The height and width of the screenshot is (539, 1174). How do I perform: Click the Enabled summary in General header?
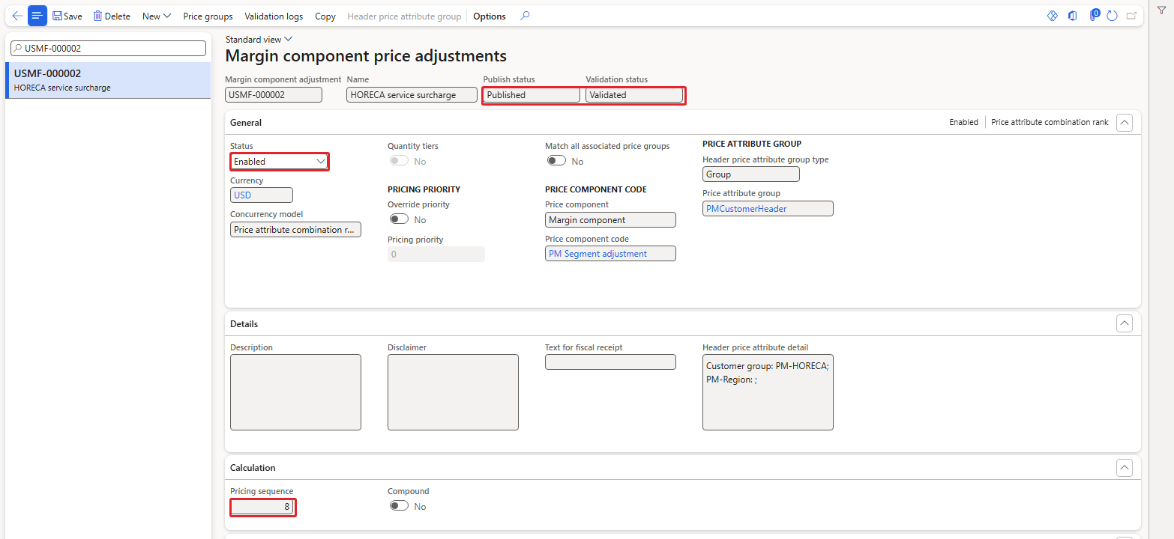coord(963,122)
